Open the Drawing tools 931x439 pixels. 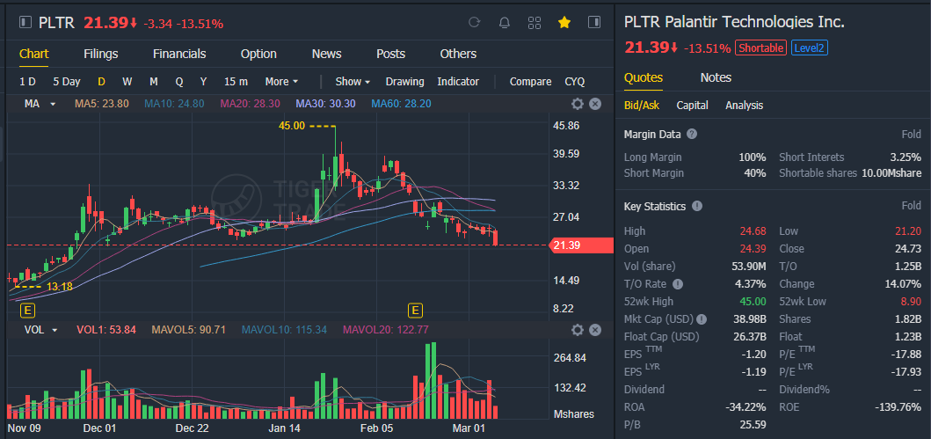(405, 82)
